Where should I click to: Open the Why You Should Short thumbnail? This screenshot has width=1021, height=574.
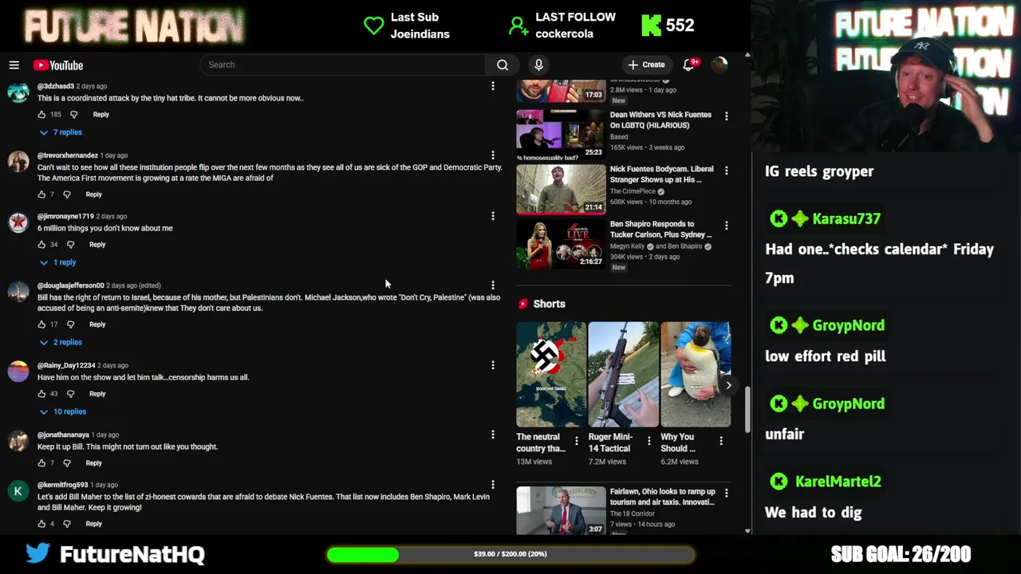point(696,375)
